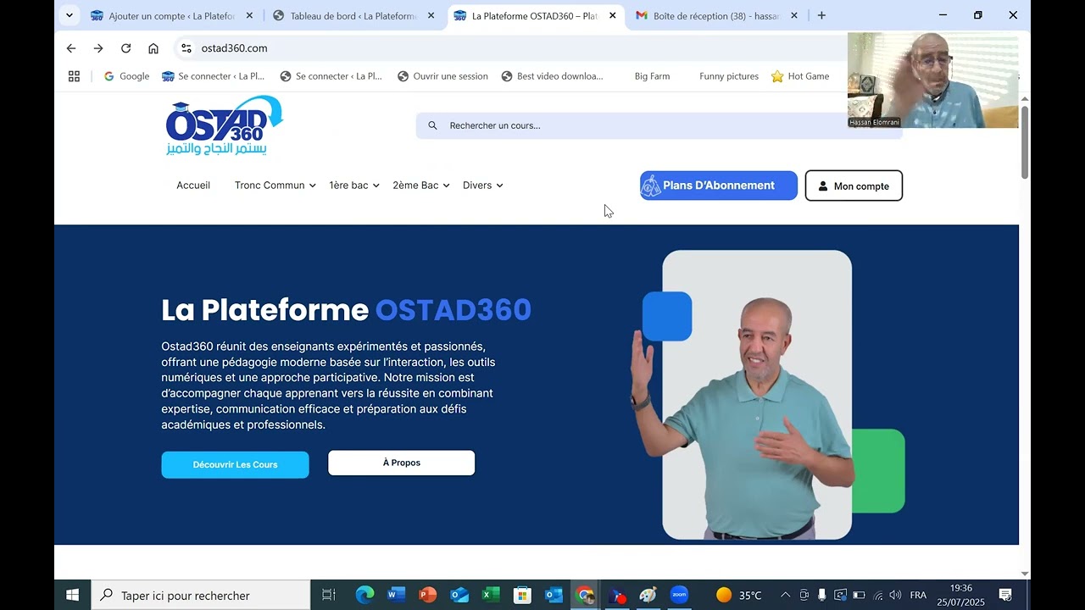Click the Zoom participant video thumbnail
Image resolution: width=1085 pixels, height=610 pixels.
pos(932,80)
